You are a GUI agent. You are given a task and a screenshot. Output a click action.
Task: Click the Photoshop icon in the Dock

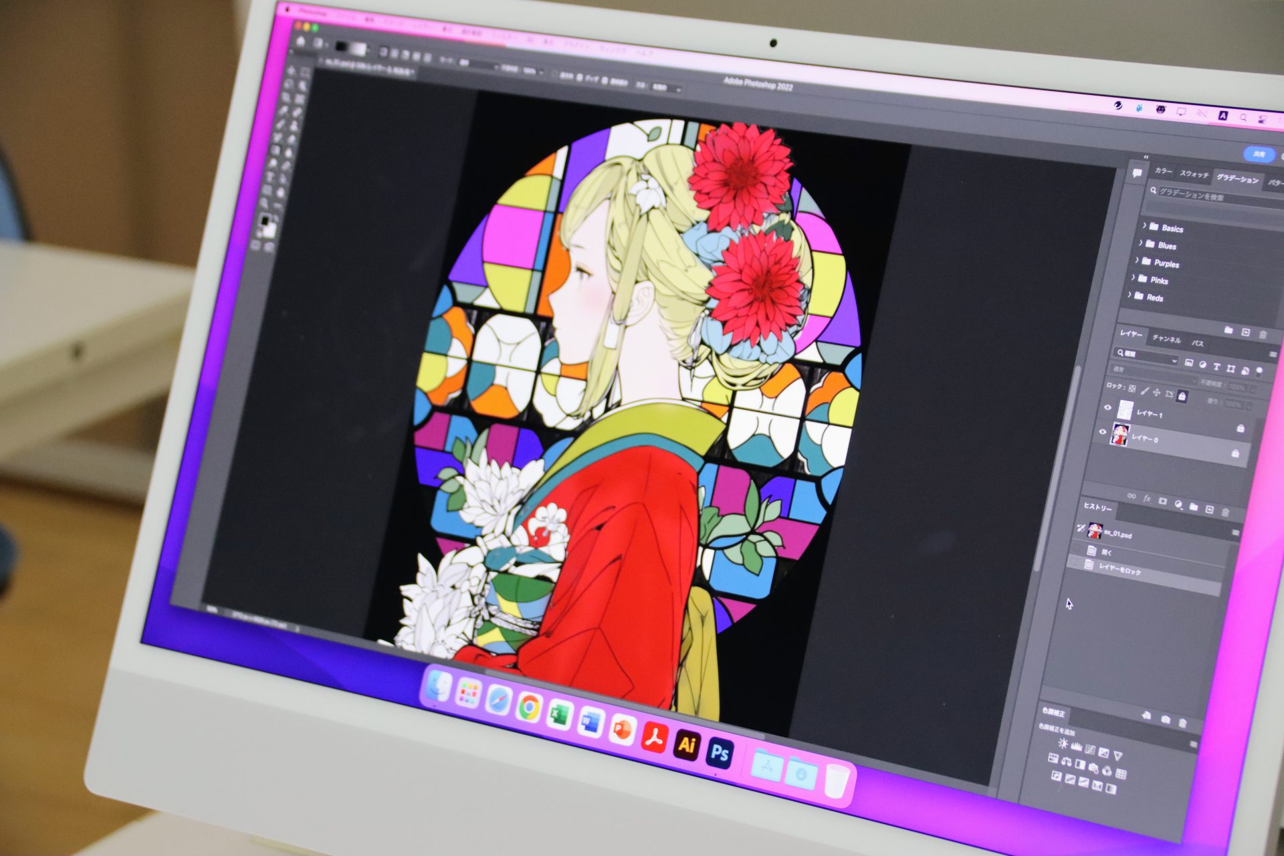720,752
